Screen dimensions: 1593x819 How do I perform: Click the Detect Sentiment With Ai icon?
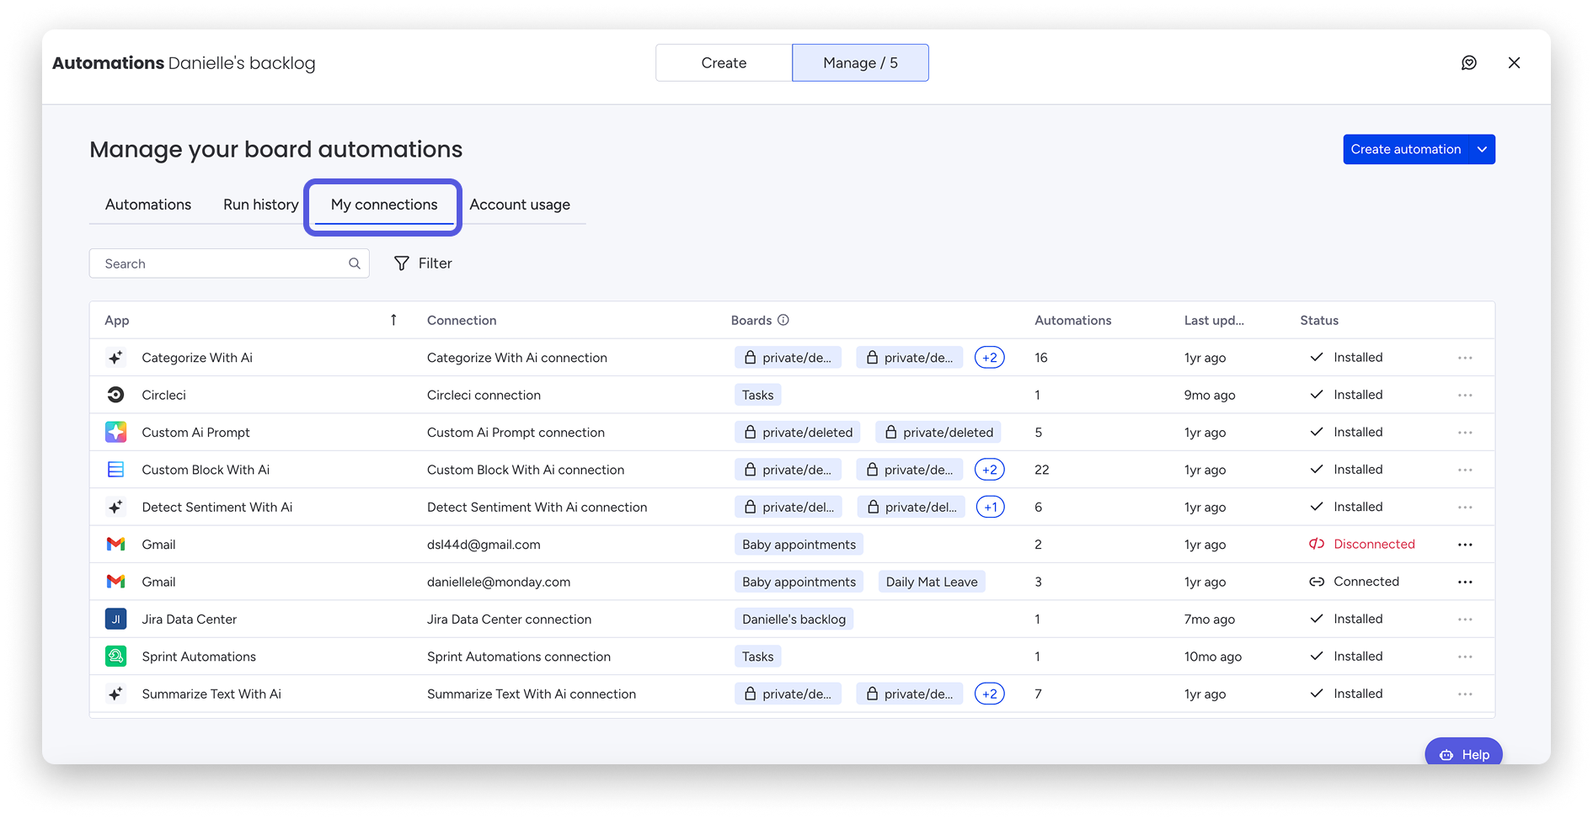(x=115, y=507)
